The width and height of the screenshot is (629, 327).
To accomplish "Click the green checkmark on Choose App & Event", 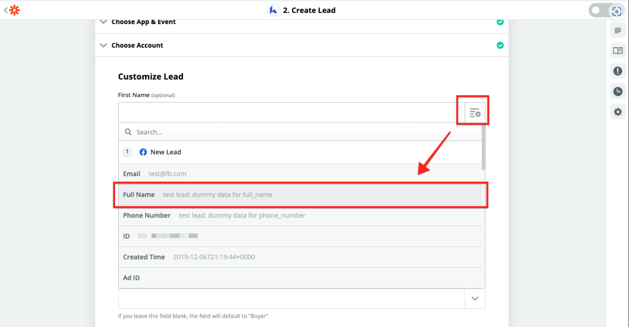I will click(500, 22).
